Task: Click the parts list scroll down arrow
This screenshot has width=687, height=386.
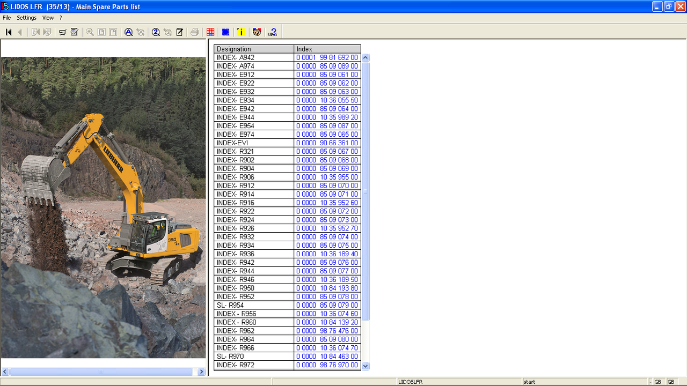Action: click(366, 366)
